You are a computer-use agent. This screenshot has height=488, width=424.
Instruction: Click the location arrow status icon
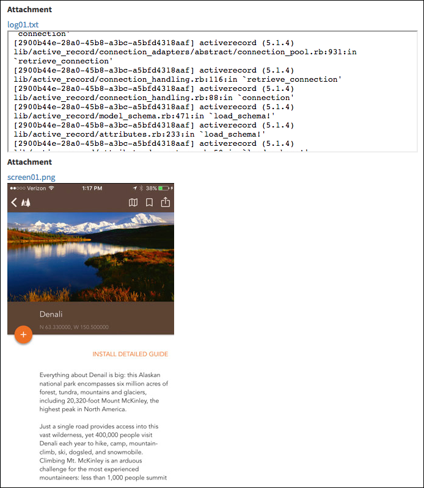[134, 188]
